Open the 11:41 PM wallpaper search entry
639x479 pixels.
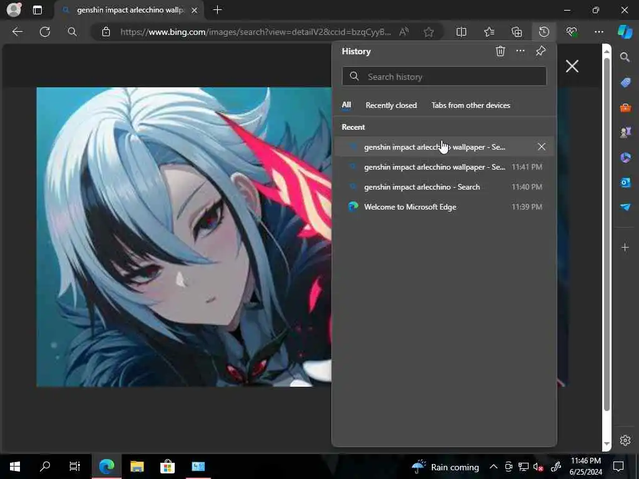click(x=444, y=167)
